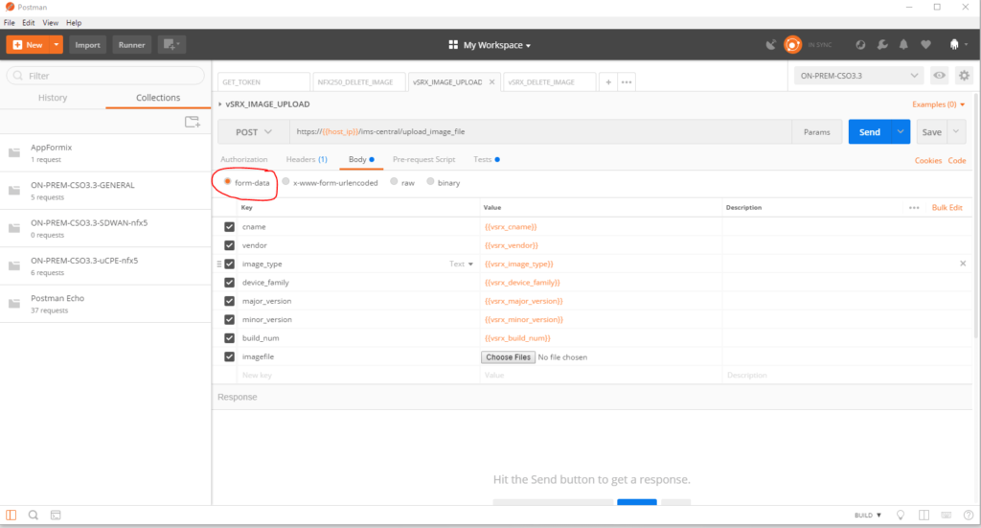Click the Filter search field
Screen dimensions: 981x528
pos(105,76)
